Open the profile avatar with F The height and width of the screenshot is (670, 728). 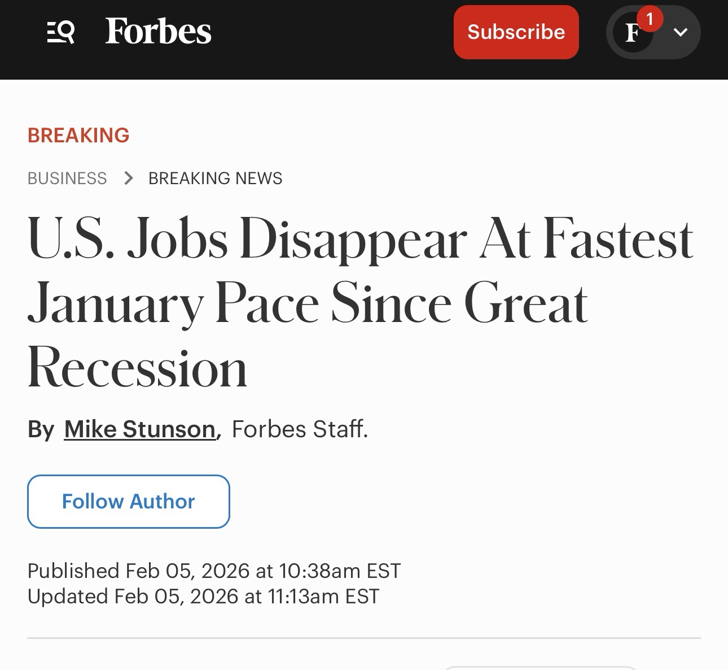[632, 33]
